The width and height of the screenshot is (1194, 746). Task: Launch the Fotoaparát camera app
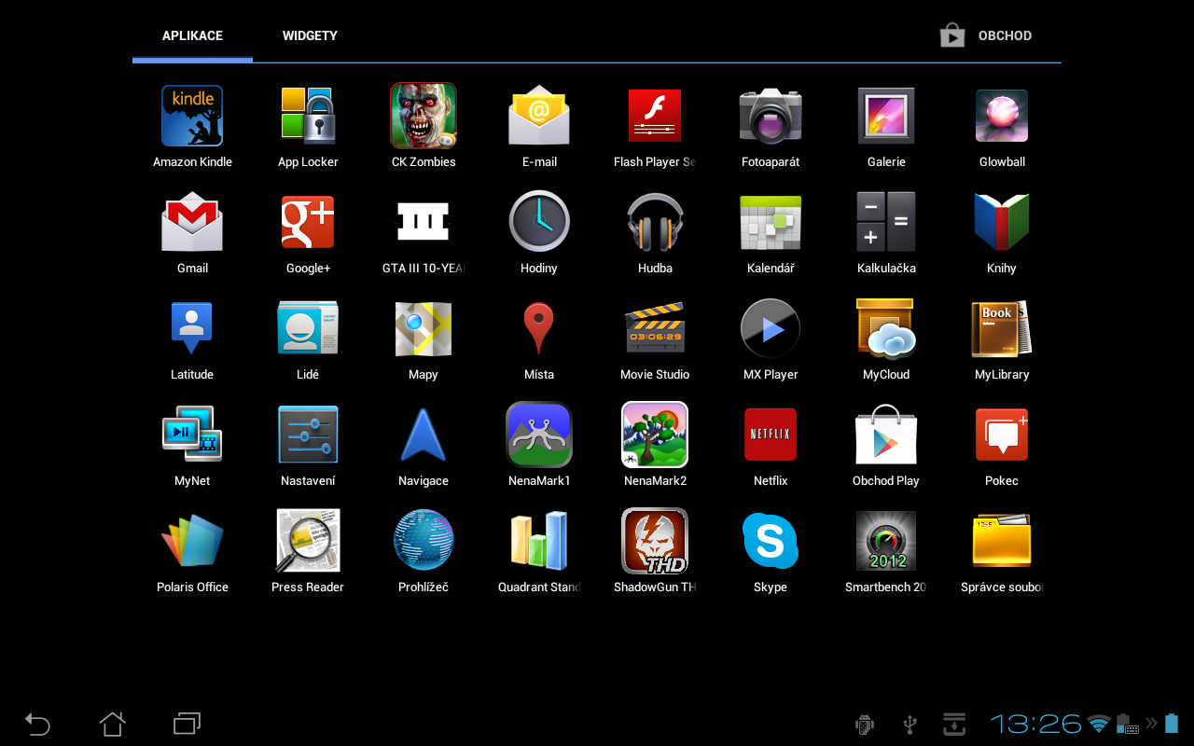(x=771, y=117)
